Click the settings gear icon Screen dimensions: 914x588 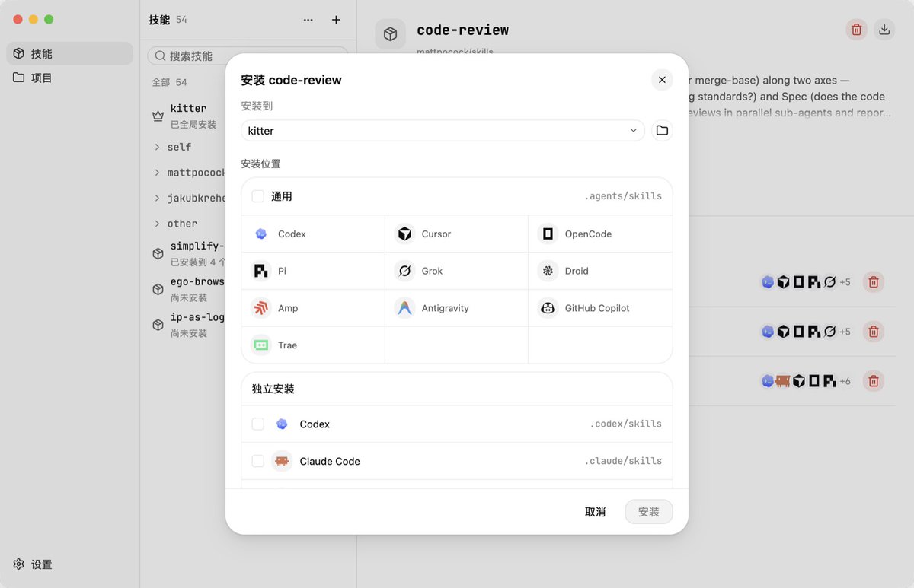point(19,564)
